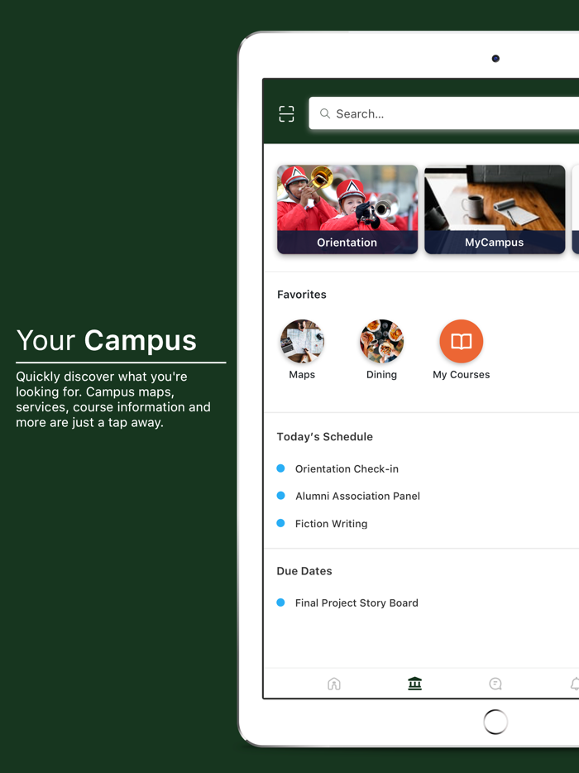The width and height of the screenshot is (579, 773).
Task: Click the Due Dates heading
Action: [x=304, y=571]
